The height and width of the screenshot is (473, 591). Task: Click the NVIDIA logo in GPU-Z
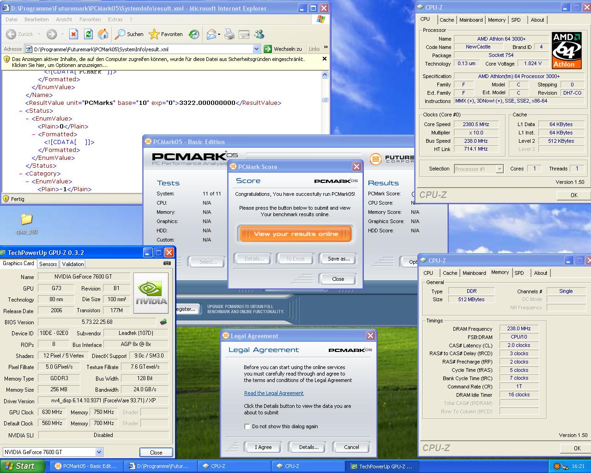tap(151, 293)
